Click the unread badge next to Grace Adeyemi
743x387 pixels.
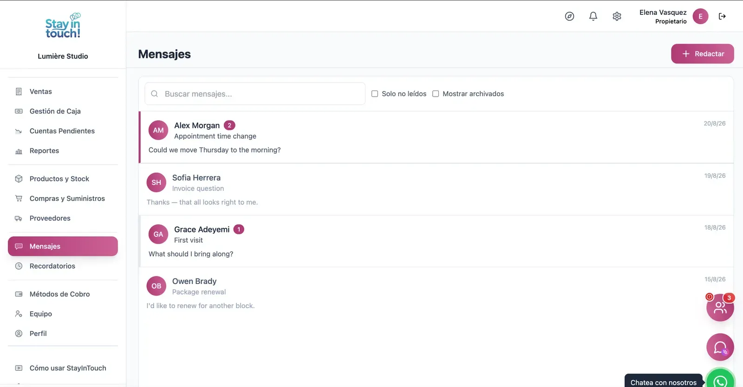239,229
